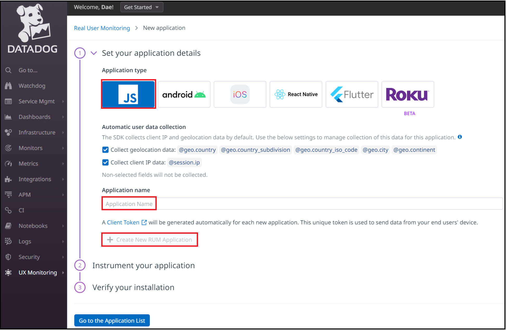This screenshot has height=330, width=506.
Task: Collapse the Set your application details section
Action: (94, 53)
